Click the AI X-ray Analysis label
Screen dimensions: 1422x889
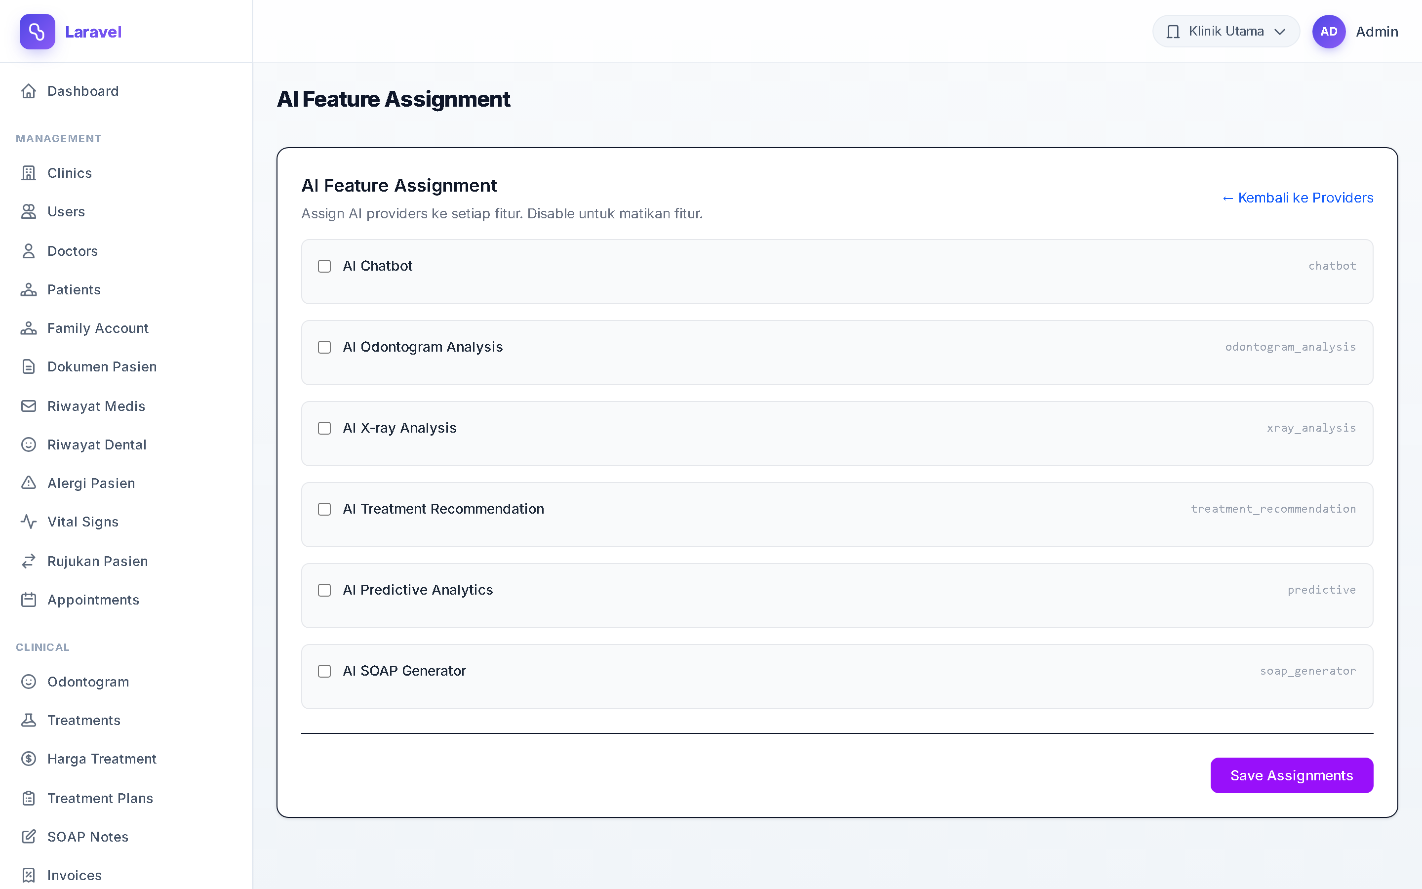[399, 428]
